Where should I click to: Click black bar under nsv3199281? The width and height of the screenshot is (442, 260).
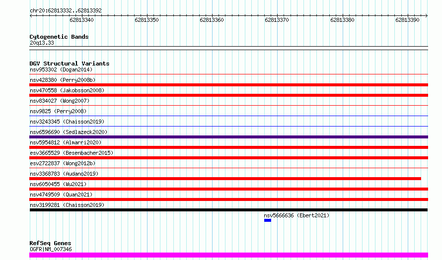tap(228, 210)
